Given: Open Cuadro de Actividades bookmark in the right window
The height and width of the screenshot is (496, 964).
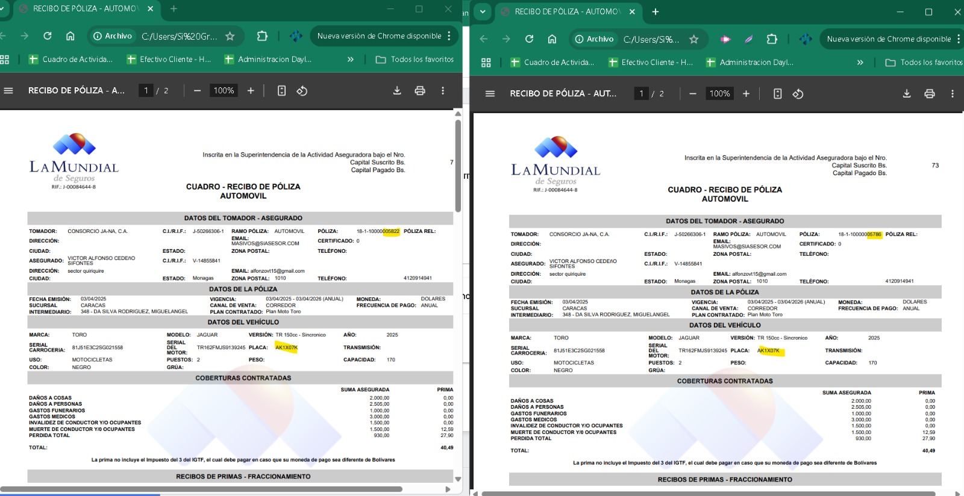Looking at the screenshot, I should [552, 63].
